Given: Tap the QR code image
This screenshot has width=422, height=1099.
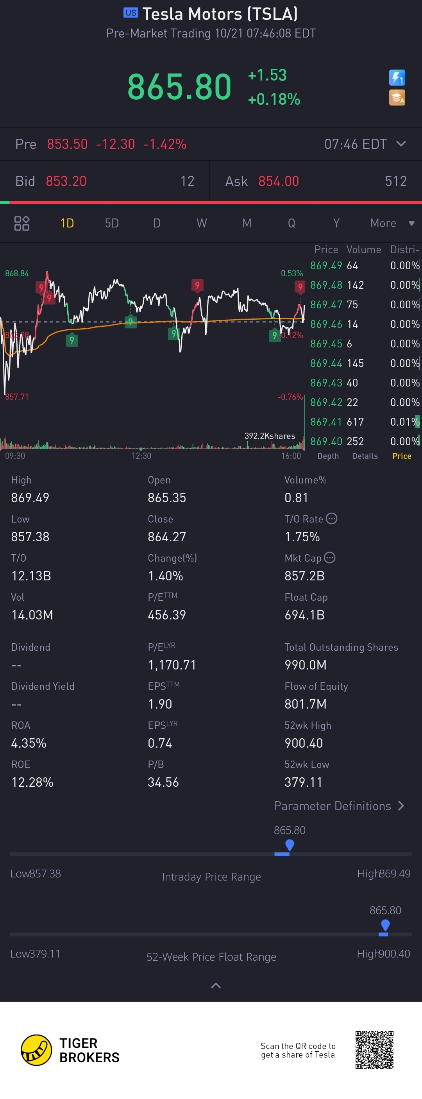Looking at the screenshot, I should tap(374, 1049).
